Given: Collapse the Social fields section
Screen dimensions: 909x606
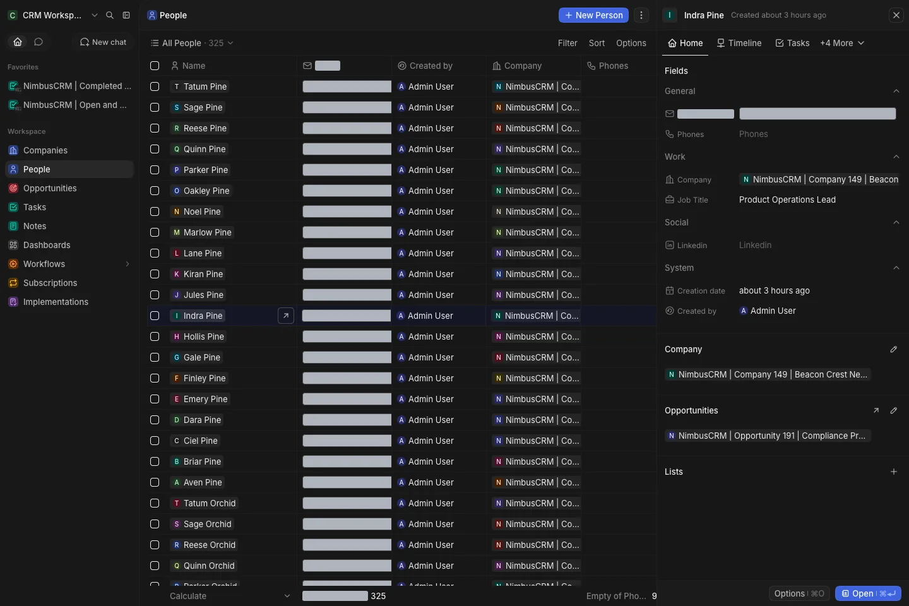Looking at the screenshot, I should tap(896, 222).
